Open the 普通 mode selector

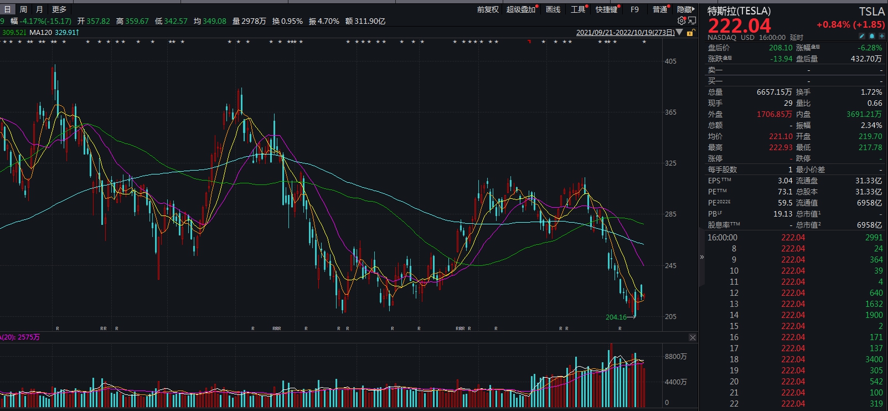tap(660, 9)
